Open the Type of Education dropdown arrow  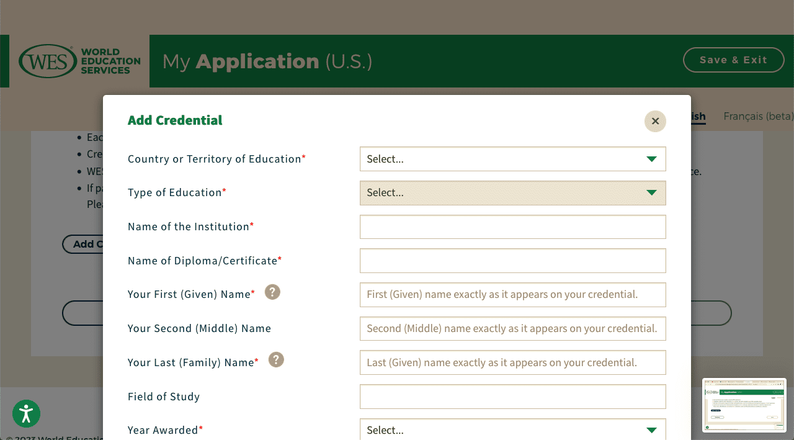coord(652,193)
